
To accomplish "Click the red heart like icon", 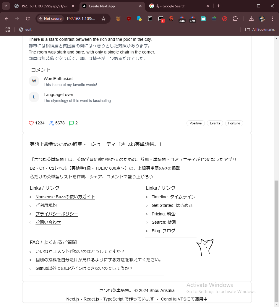I will [x=31, y=123].
